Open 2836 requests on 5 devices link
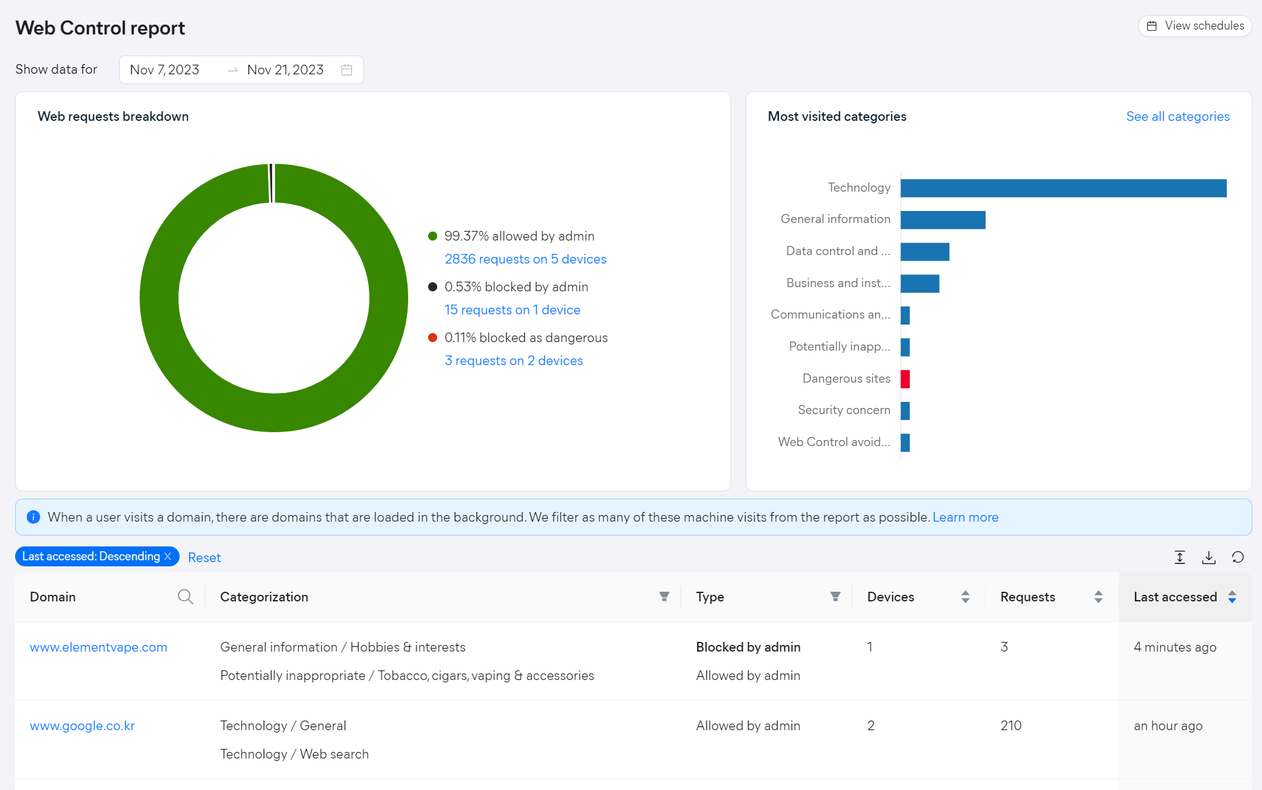 [x=525, y=259]
